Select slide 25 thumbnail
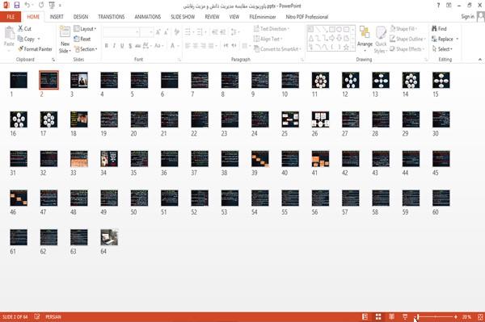 pyautogui.click(x=290, y=119)
